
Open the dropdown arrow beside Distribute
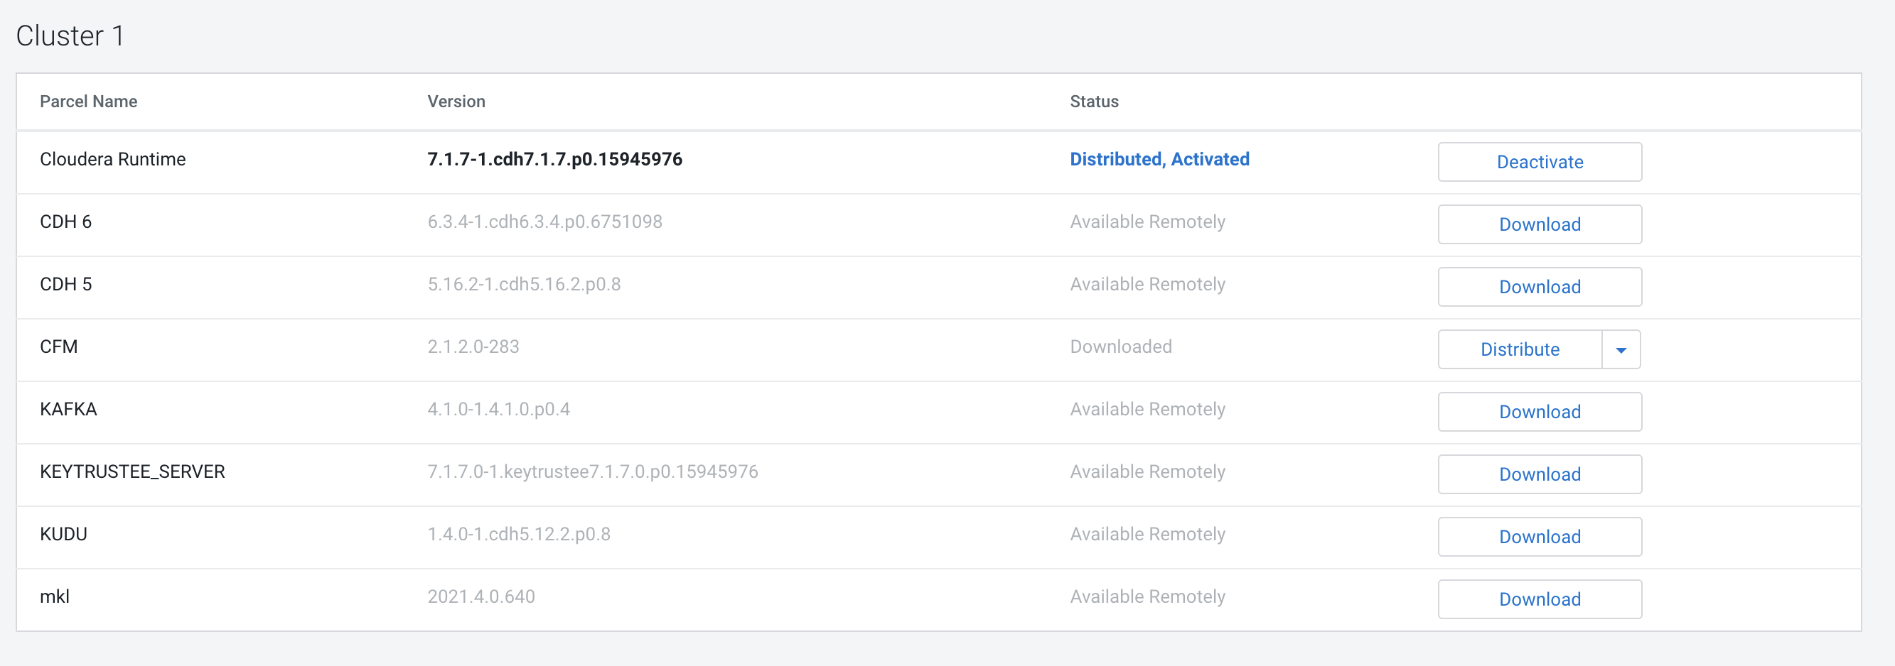coord(1621,350)
